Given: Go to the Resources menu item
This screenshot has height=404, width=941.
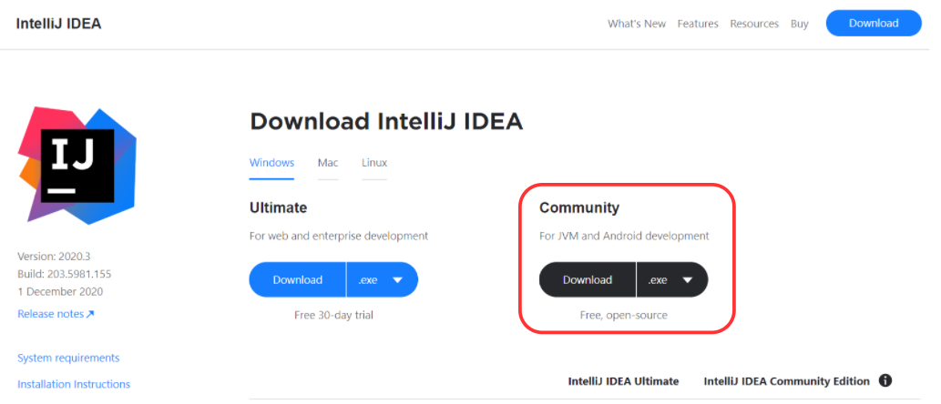Looking at the screenshot, I should pos(754,24).
